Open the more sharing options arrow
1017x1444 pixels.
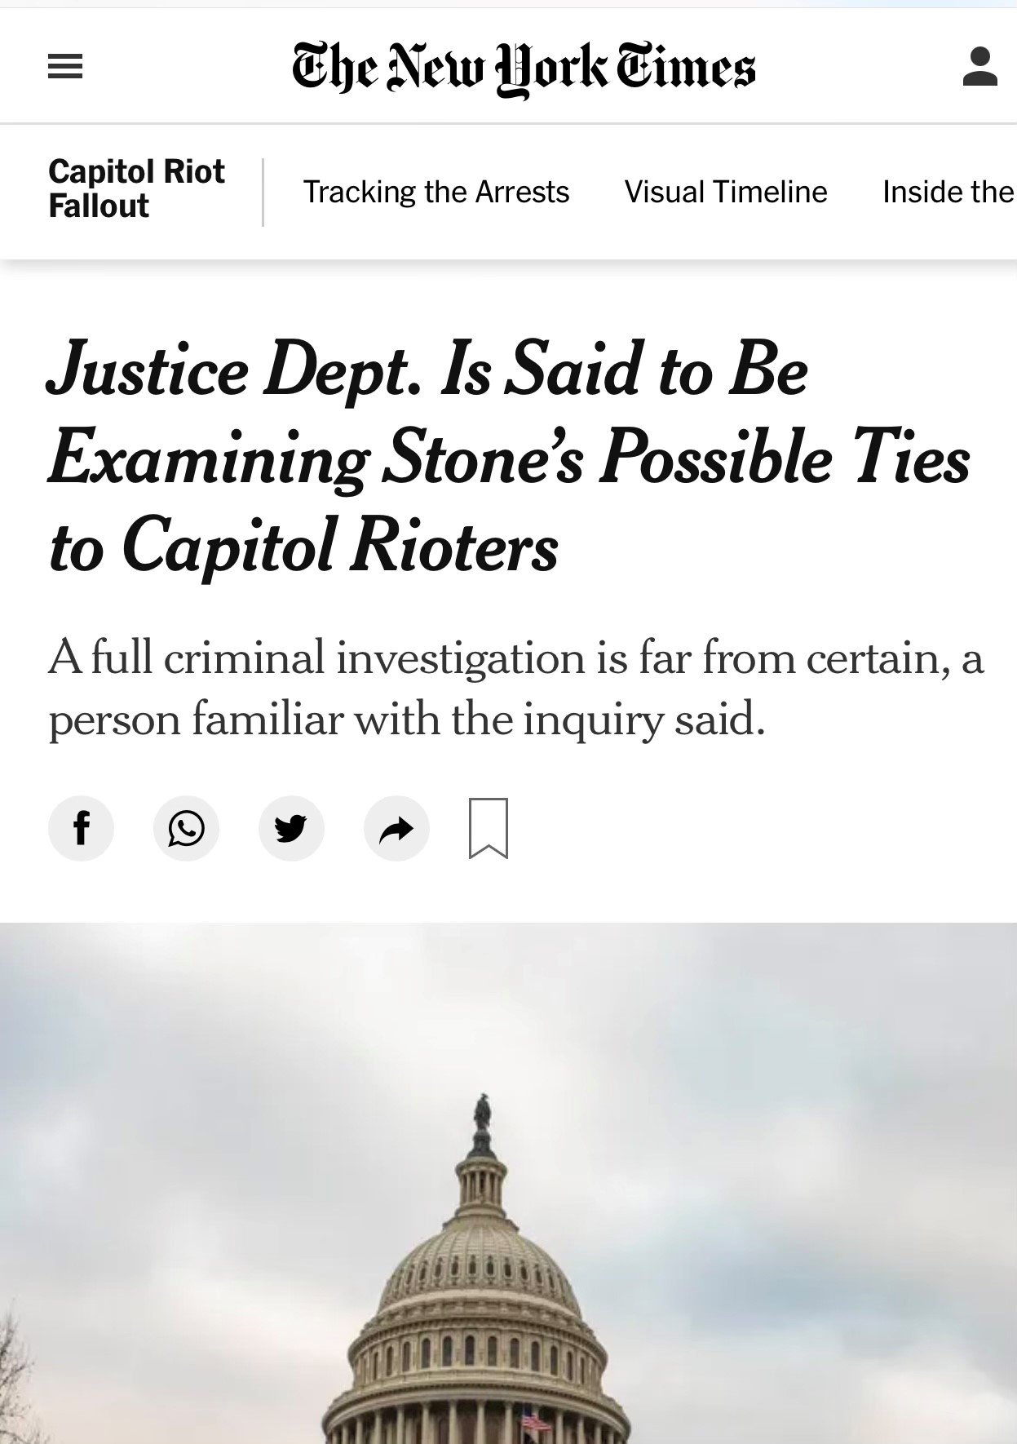point(396,829)
